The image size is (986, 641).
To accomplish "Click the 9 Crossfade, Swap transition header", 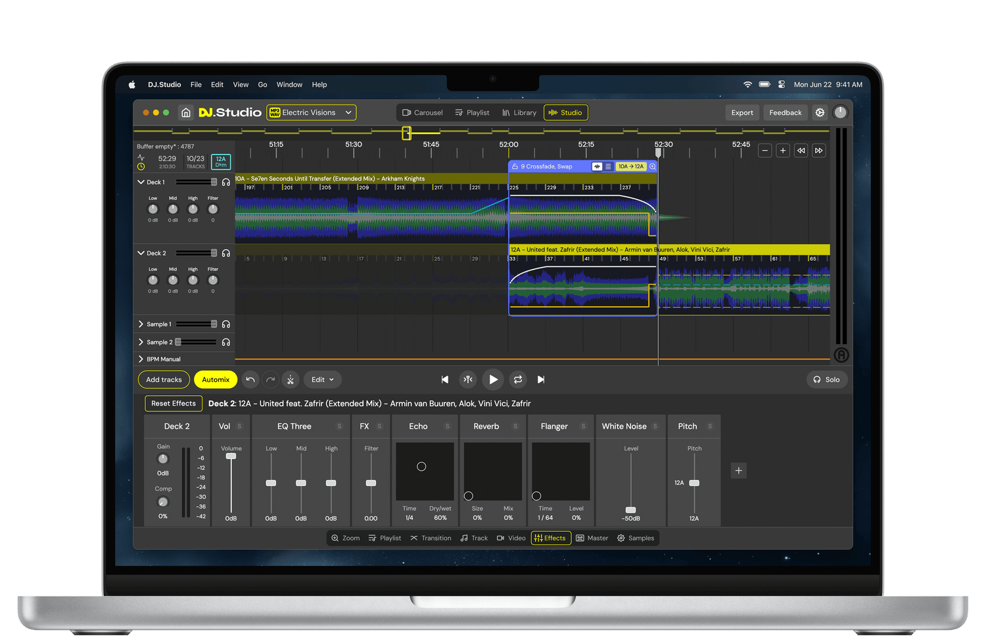I will [x=546, y=166].
